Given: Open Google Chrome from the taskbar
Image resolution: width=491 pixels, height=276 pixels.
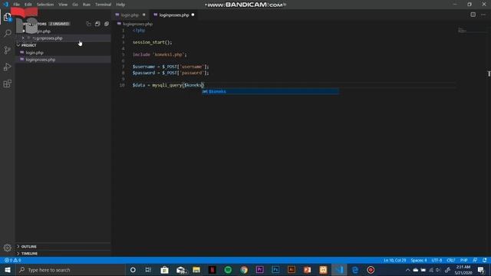Looking at the screenshot, I should click(244, 270).
